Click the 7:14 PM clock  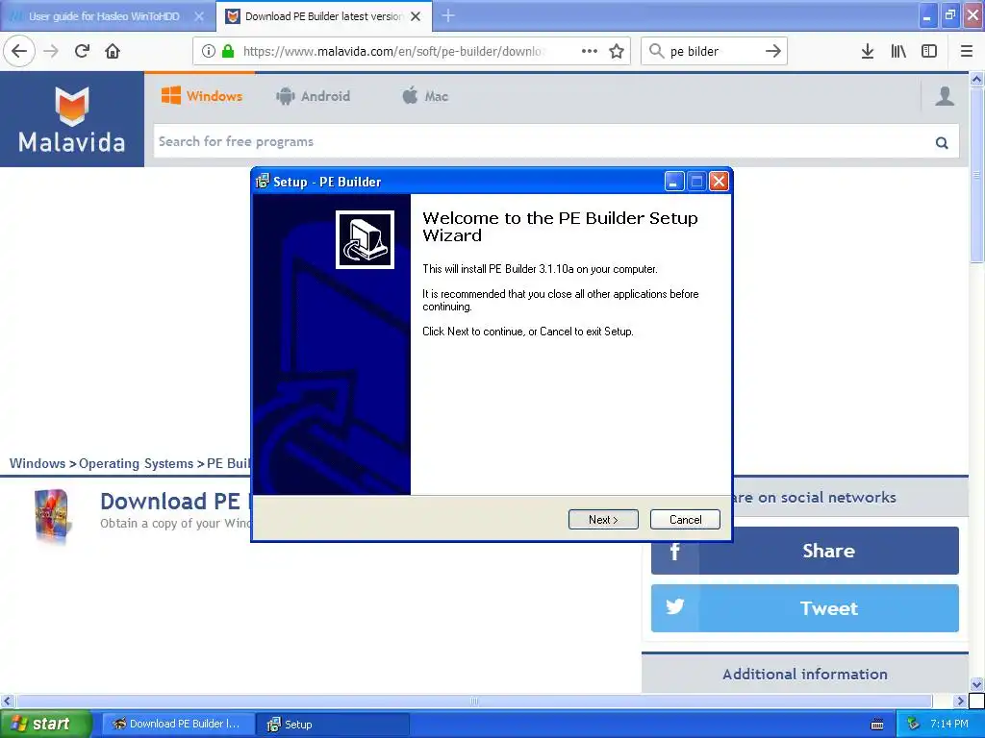tap(949, 725)
